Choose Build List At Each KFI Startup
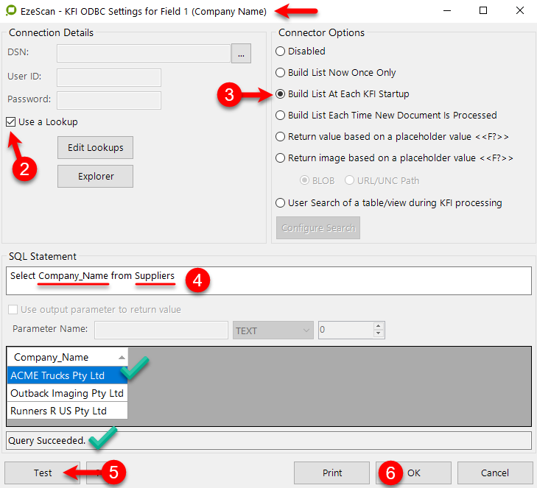This screenshot has height=488, width=537. point(280,94)
